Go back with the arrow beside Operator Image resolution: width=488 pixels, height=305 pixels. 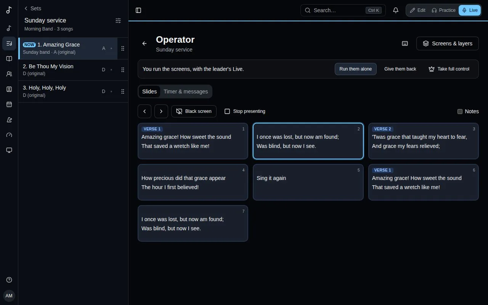pyautogui.click(x=144, y=43)
